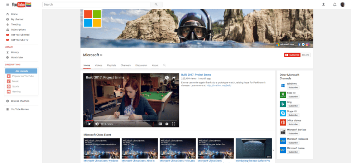Open the user account avatar menu
This screenshot has width=351, height=163.
click(x=343, y=5)
